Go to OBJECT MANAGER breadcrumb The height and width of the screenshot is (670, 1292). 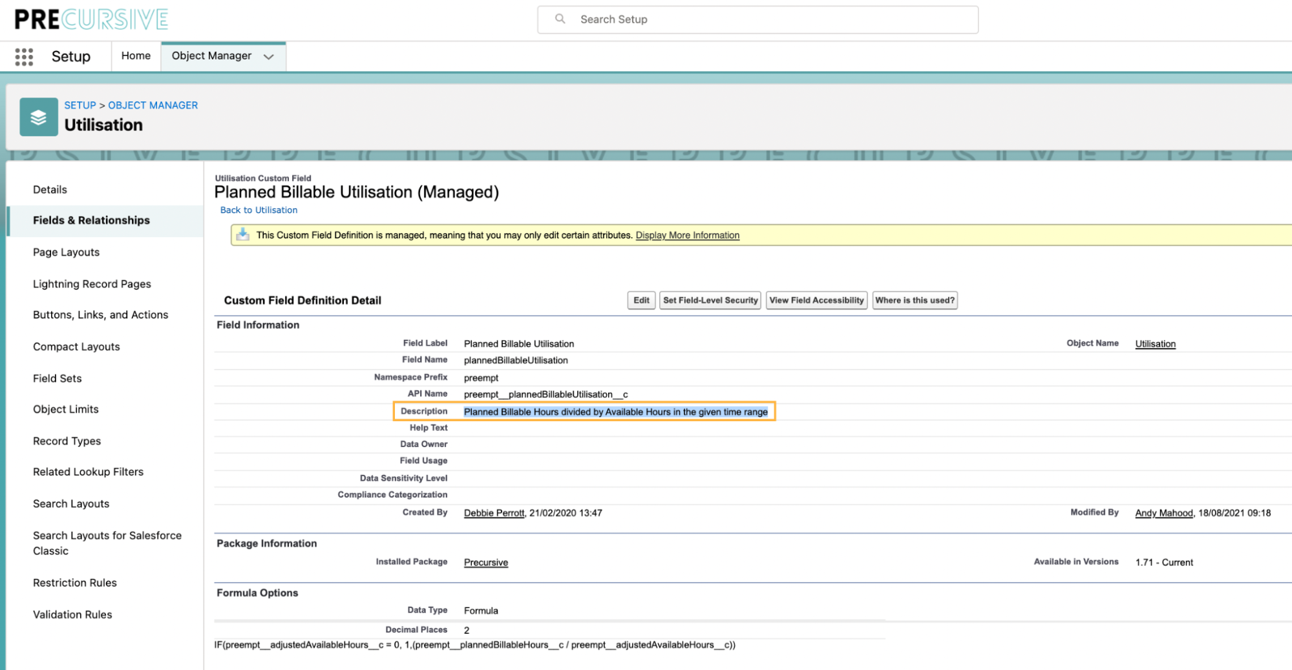click(153, 105)
